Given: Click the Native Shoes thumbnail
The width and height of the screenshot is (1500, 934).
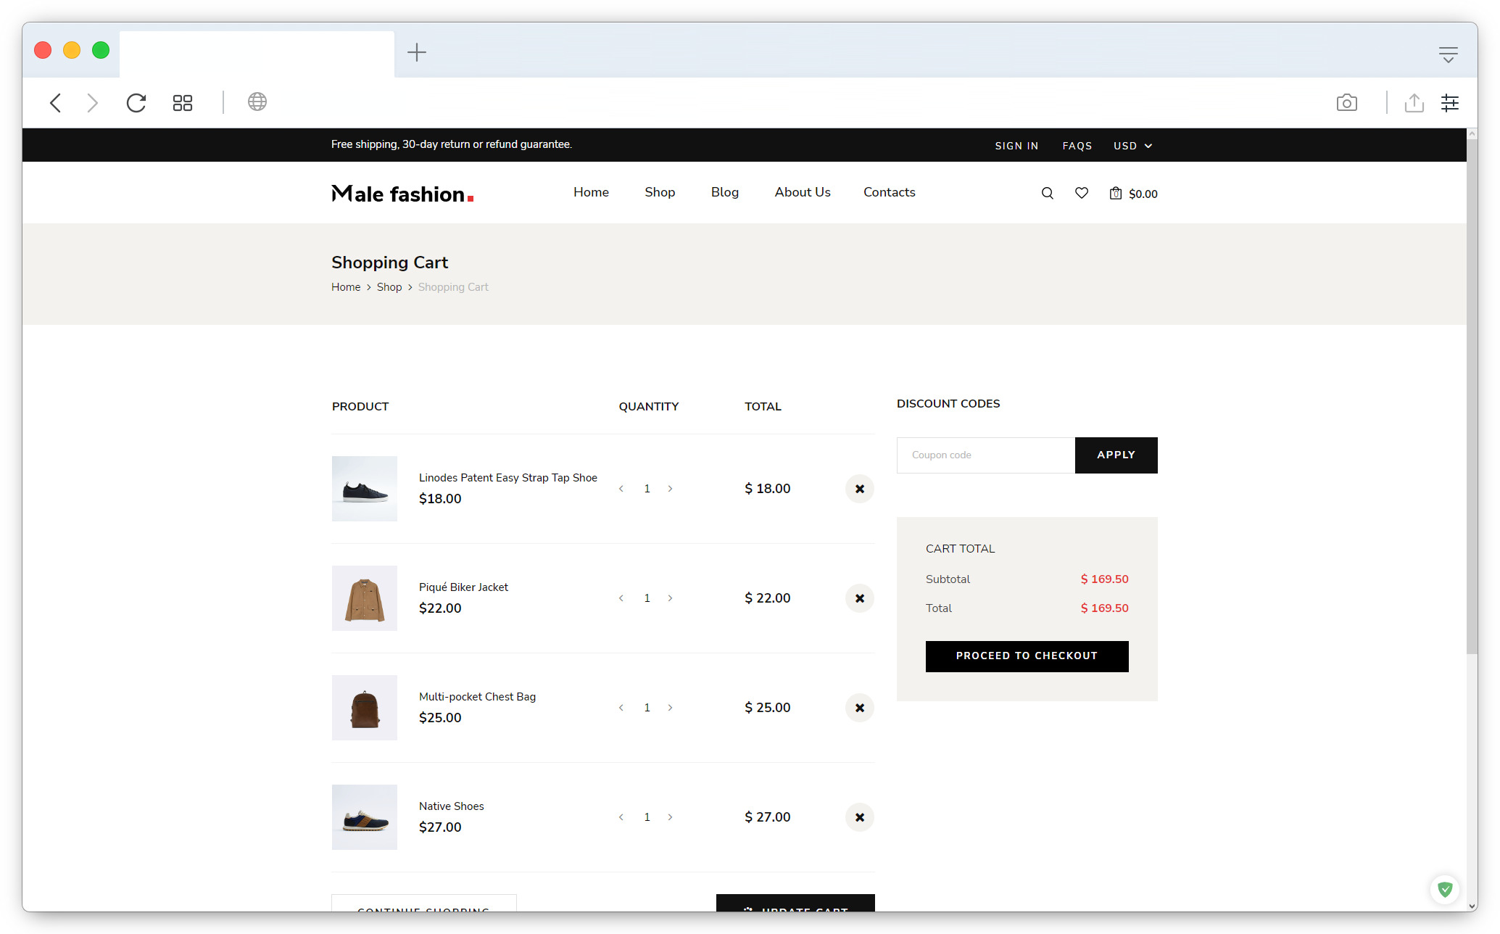Looking at the screenshot, I should (x=365, y=817).
